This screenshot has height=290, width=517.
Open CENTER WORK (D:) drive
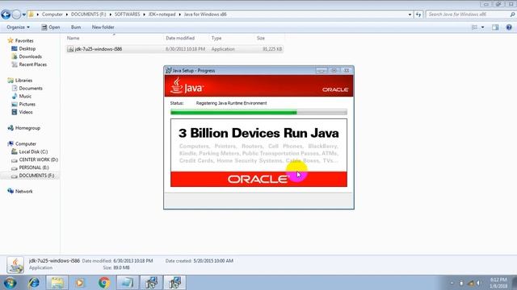(38, 159)
